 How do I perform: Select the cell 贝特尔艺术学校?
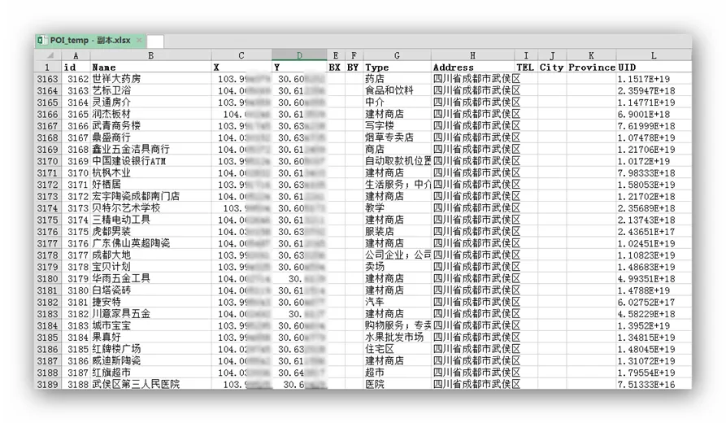click(x=151, y=208)
